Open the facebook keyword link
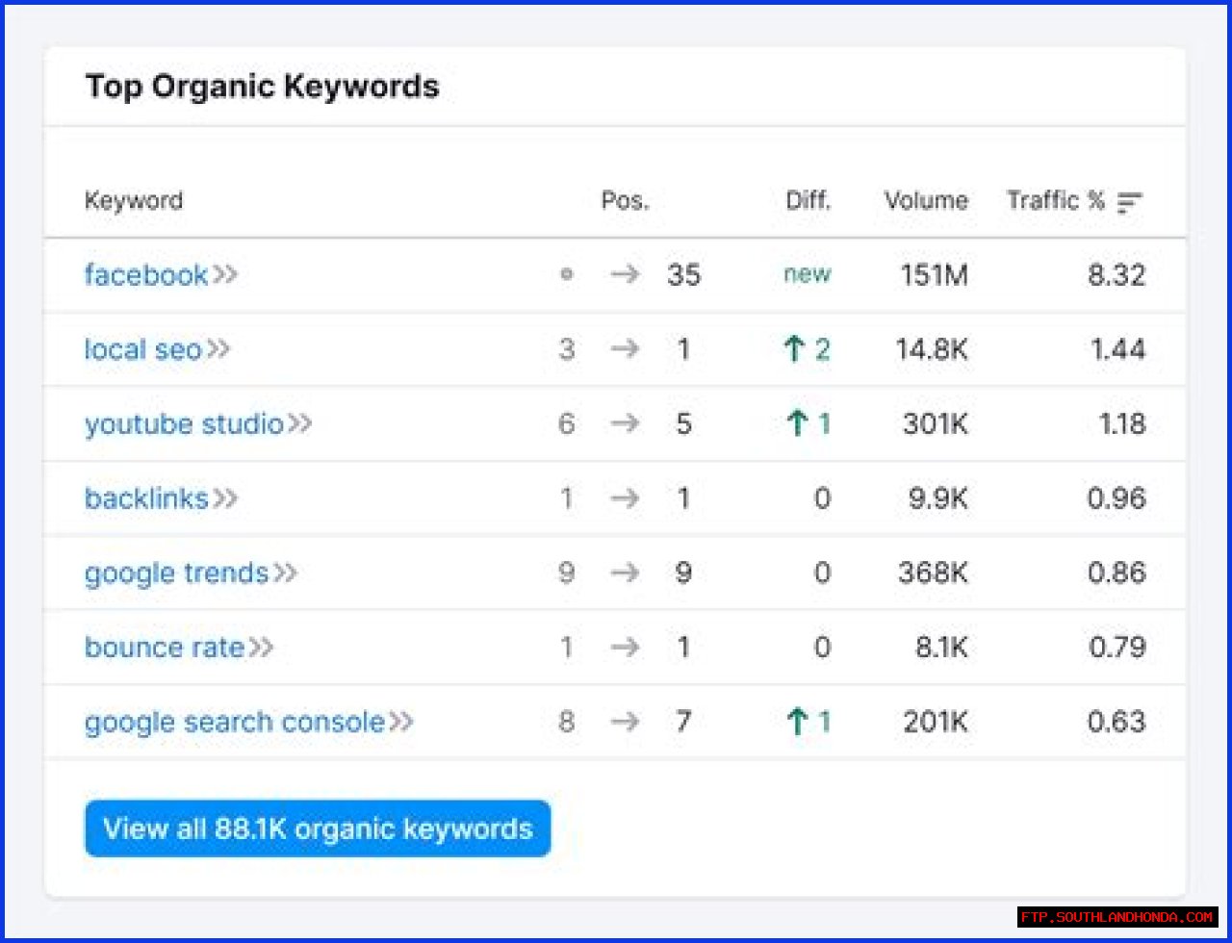Image resolution: width=1232 pixels, height=943 pixels. click(x=145, y=275)
